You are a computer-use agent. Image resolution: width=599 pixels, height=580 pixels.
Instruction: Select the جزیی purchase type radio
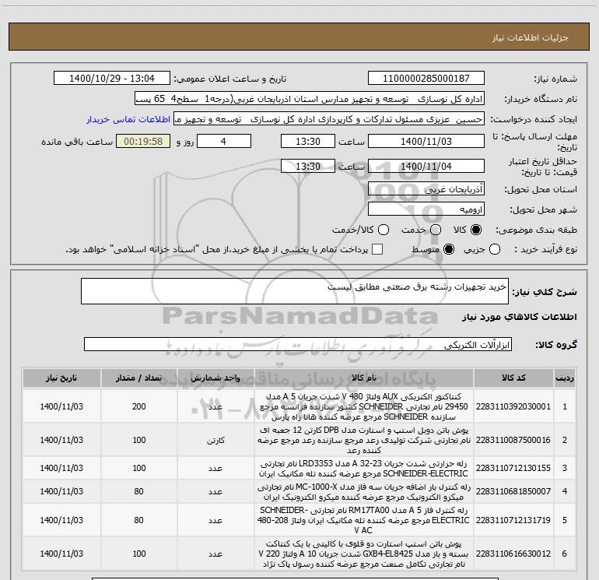point(495,249)
